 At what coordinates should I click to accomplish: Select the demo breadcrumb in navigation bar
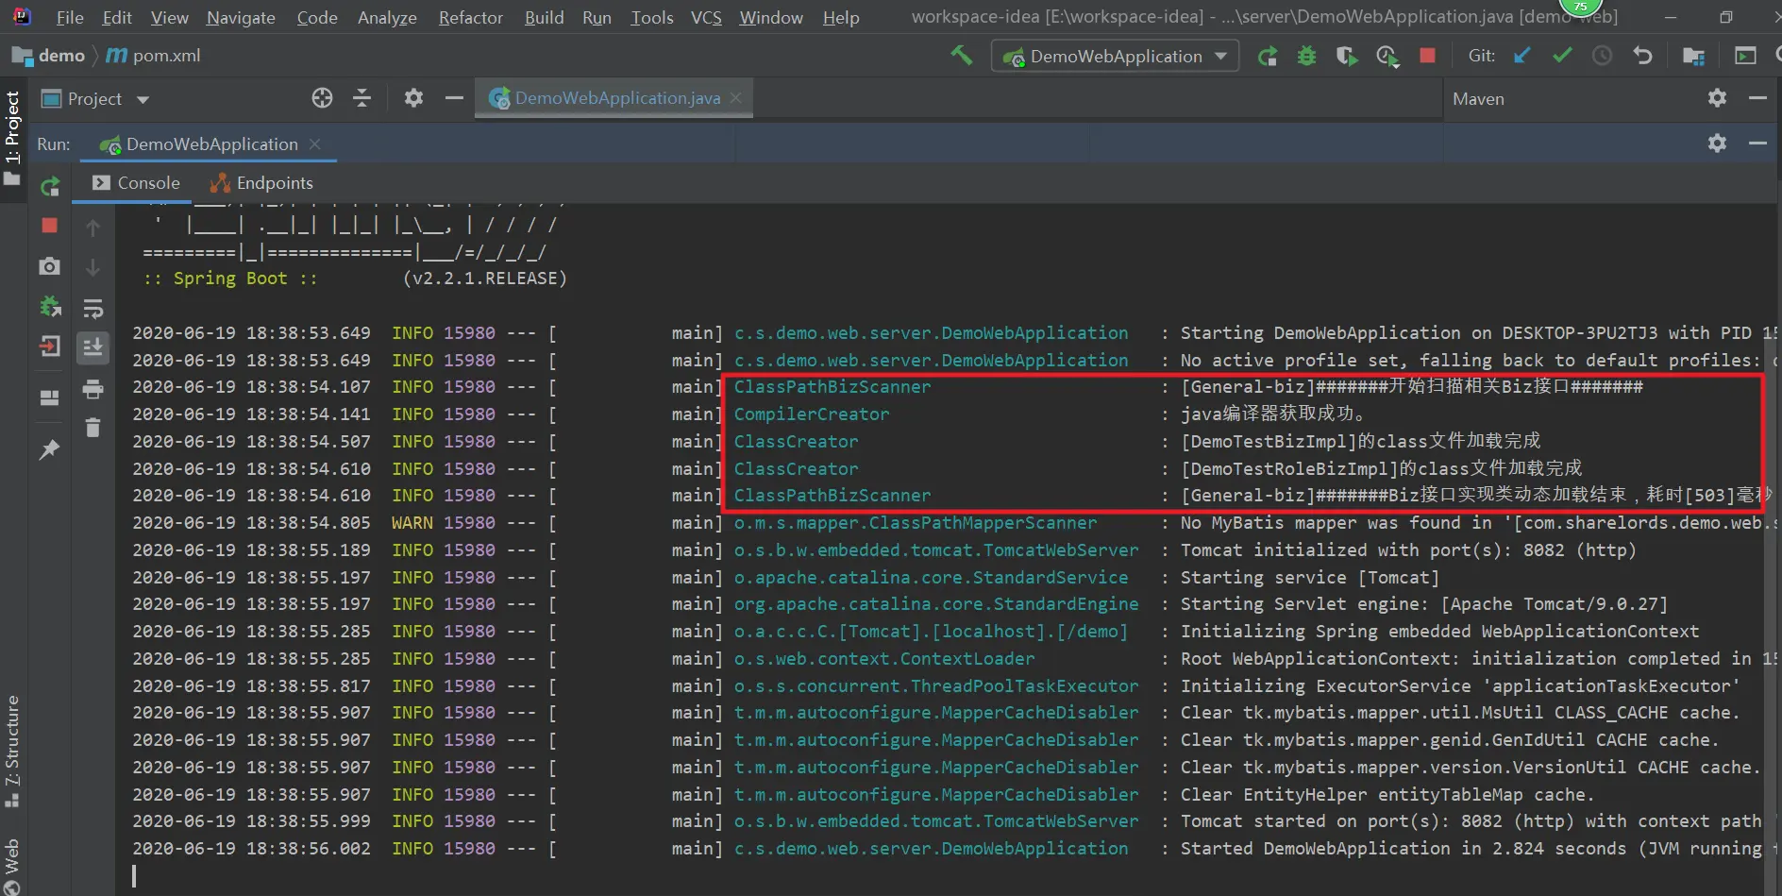tap(49, 56)
